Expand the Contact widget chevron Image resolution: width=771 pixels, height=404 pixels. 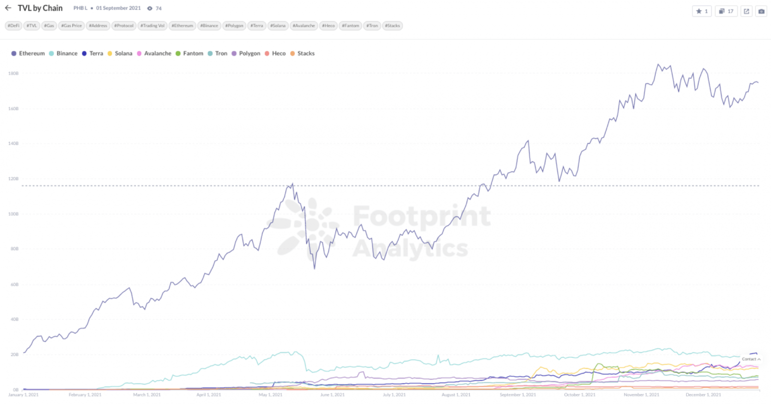[759, 359]
